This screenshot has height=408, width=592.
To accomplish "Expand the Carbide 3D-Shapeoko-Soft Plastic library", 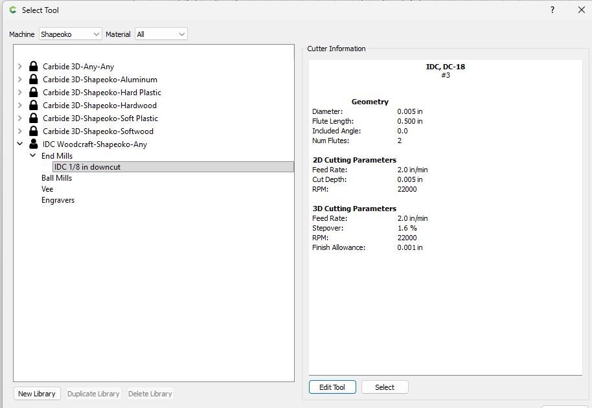I will coord(19,118).
